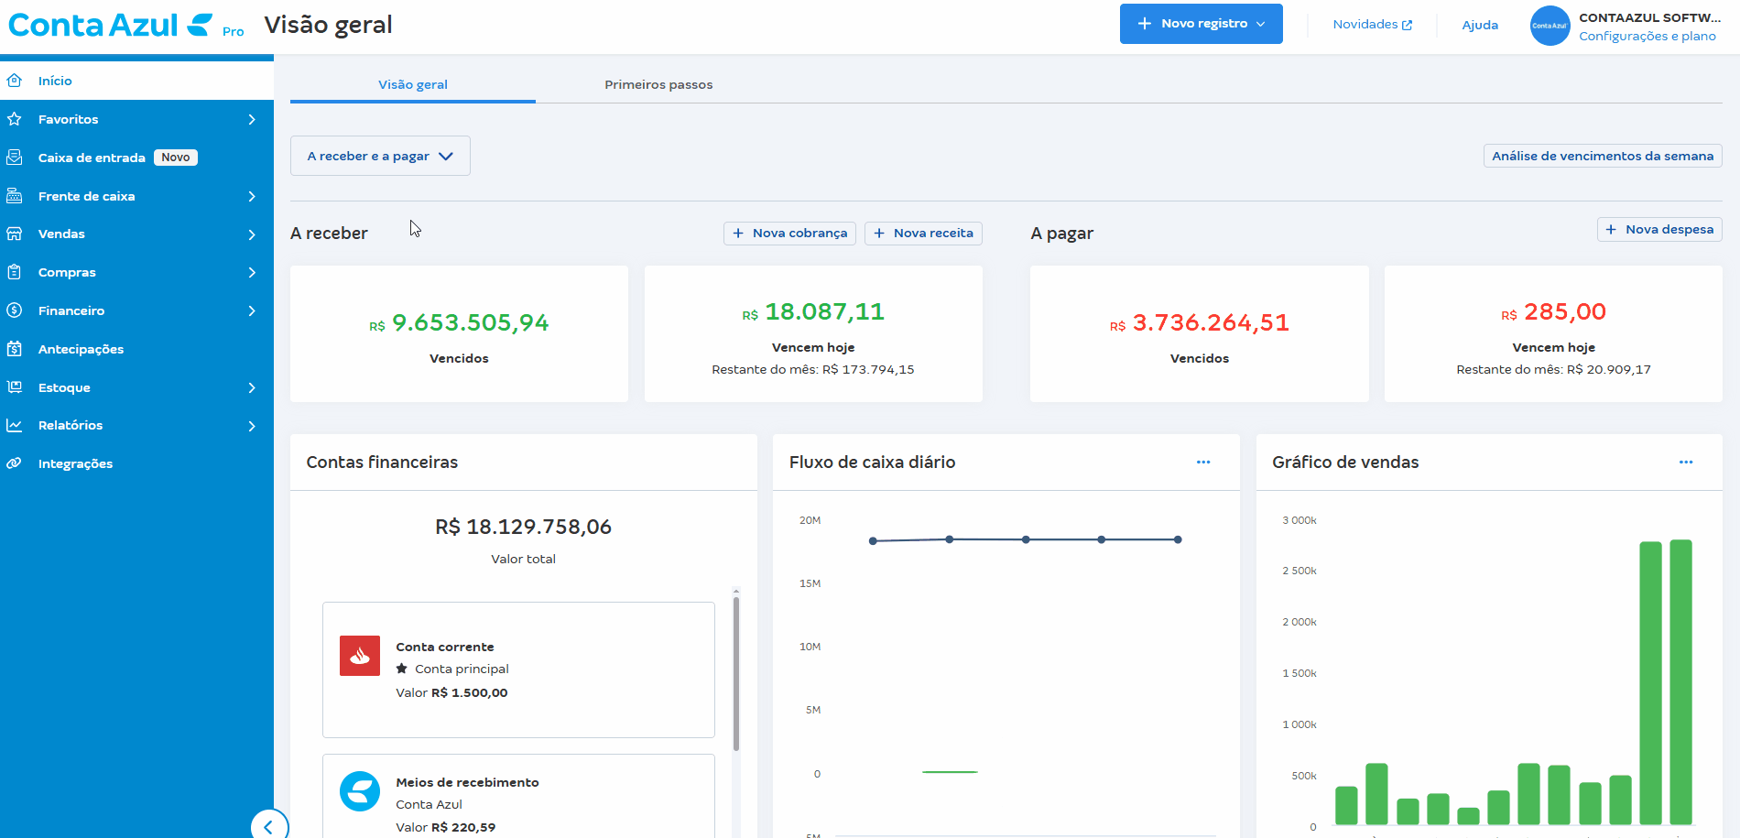Image resolution: width=1740 pixels, height=838 pixels.
Task: Expand the Estoque submenu chevron
Action: tap(252, 387)
